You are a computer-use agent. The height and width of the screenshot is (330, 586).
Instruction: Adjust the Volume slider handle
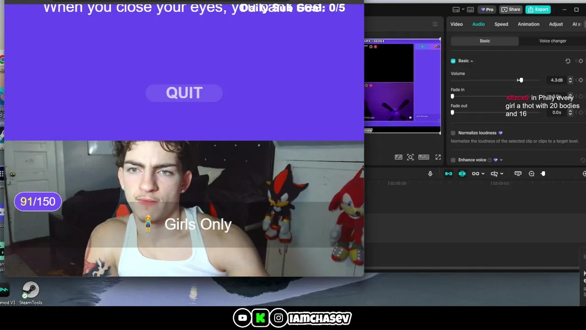520,80
